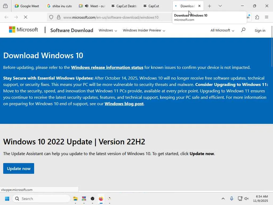View site security lock icon
This screenshot has width=273, height=205.
click(59, 17)
